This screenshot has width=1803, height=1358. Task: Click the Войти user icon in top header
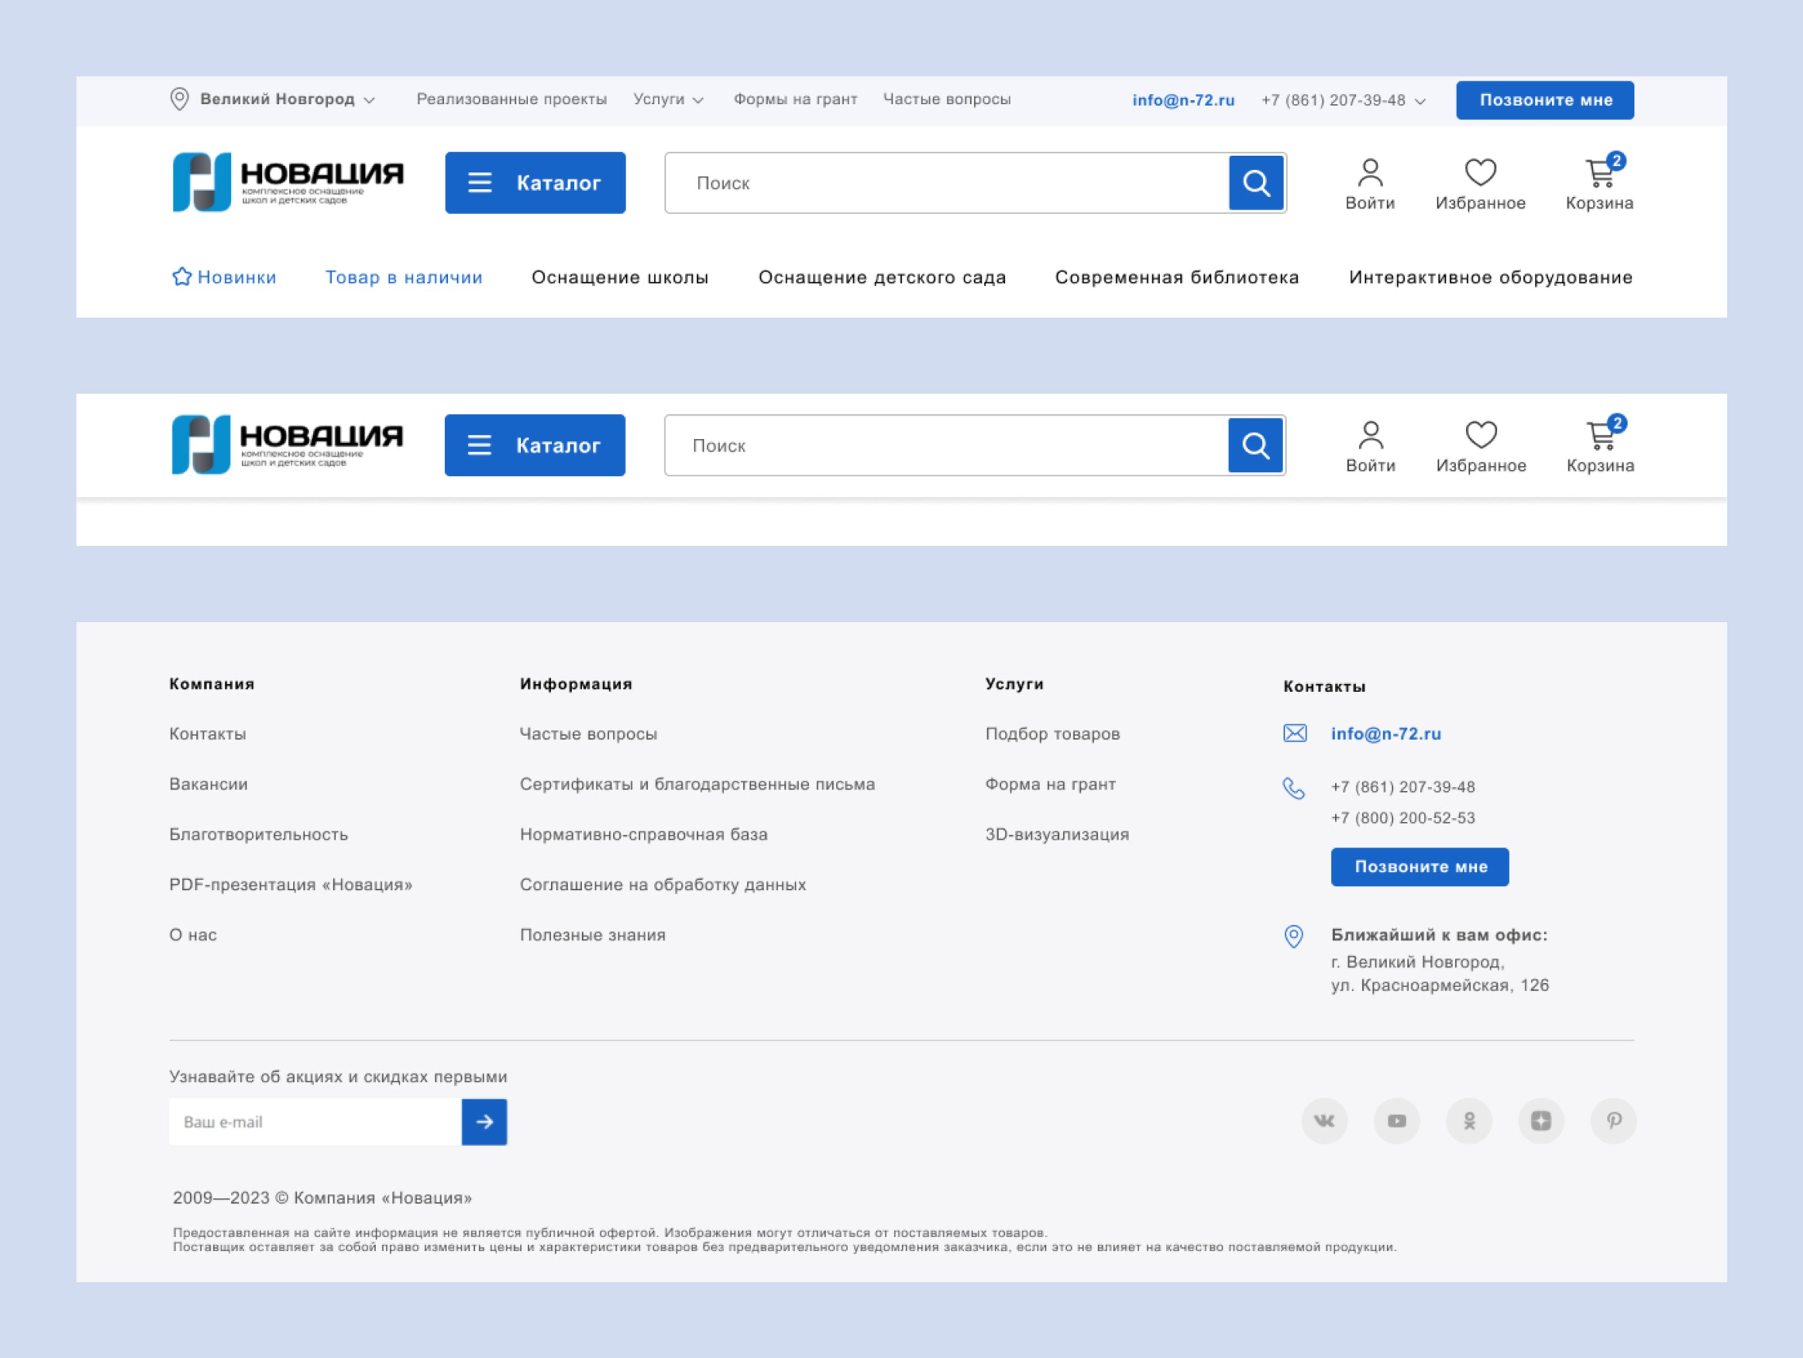(x=1369, y=174)
